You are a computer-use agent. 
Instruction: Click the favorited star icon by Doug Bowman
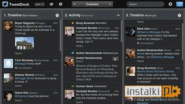click(73, 23)
